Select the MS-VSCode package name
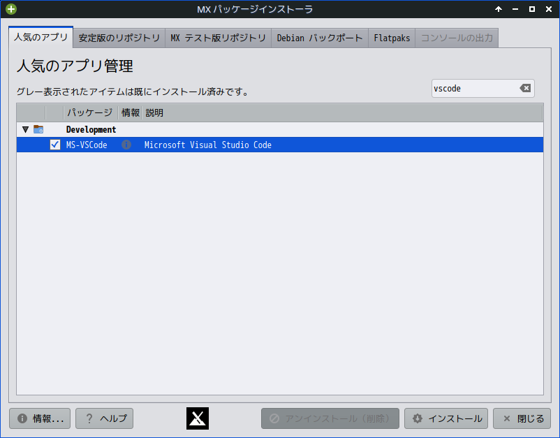Viewport: 560px width, 438px height. click(x=87, y=145)
